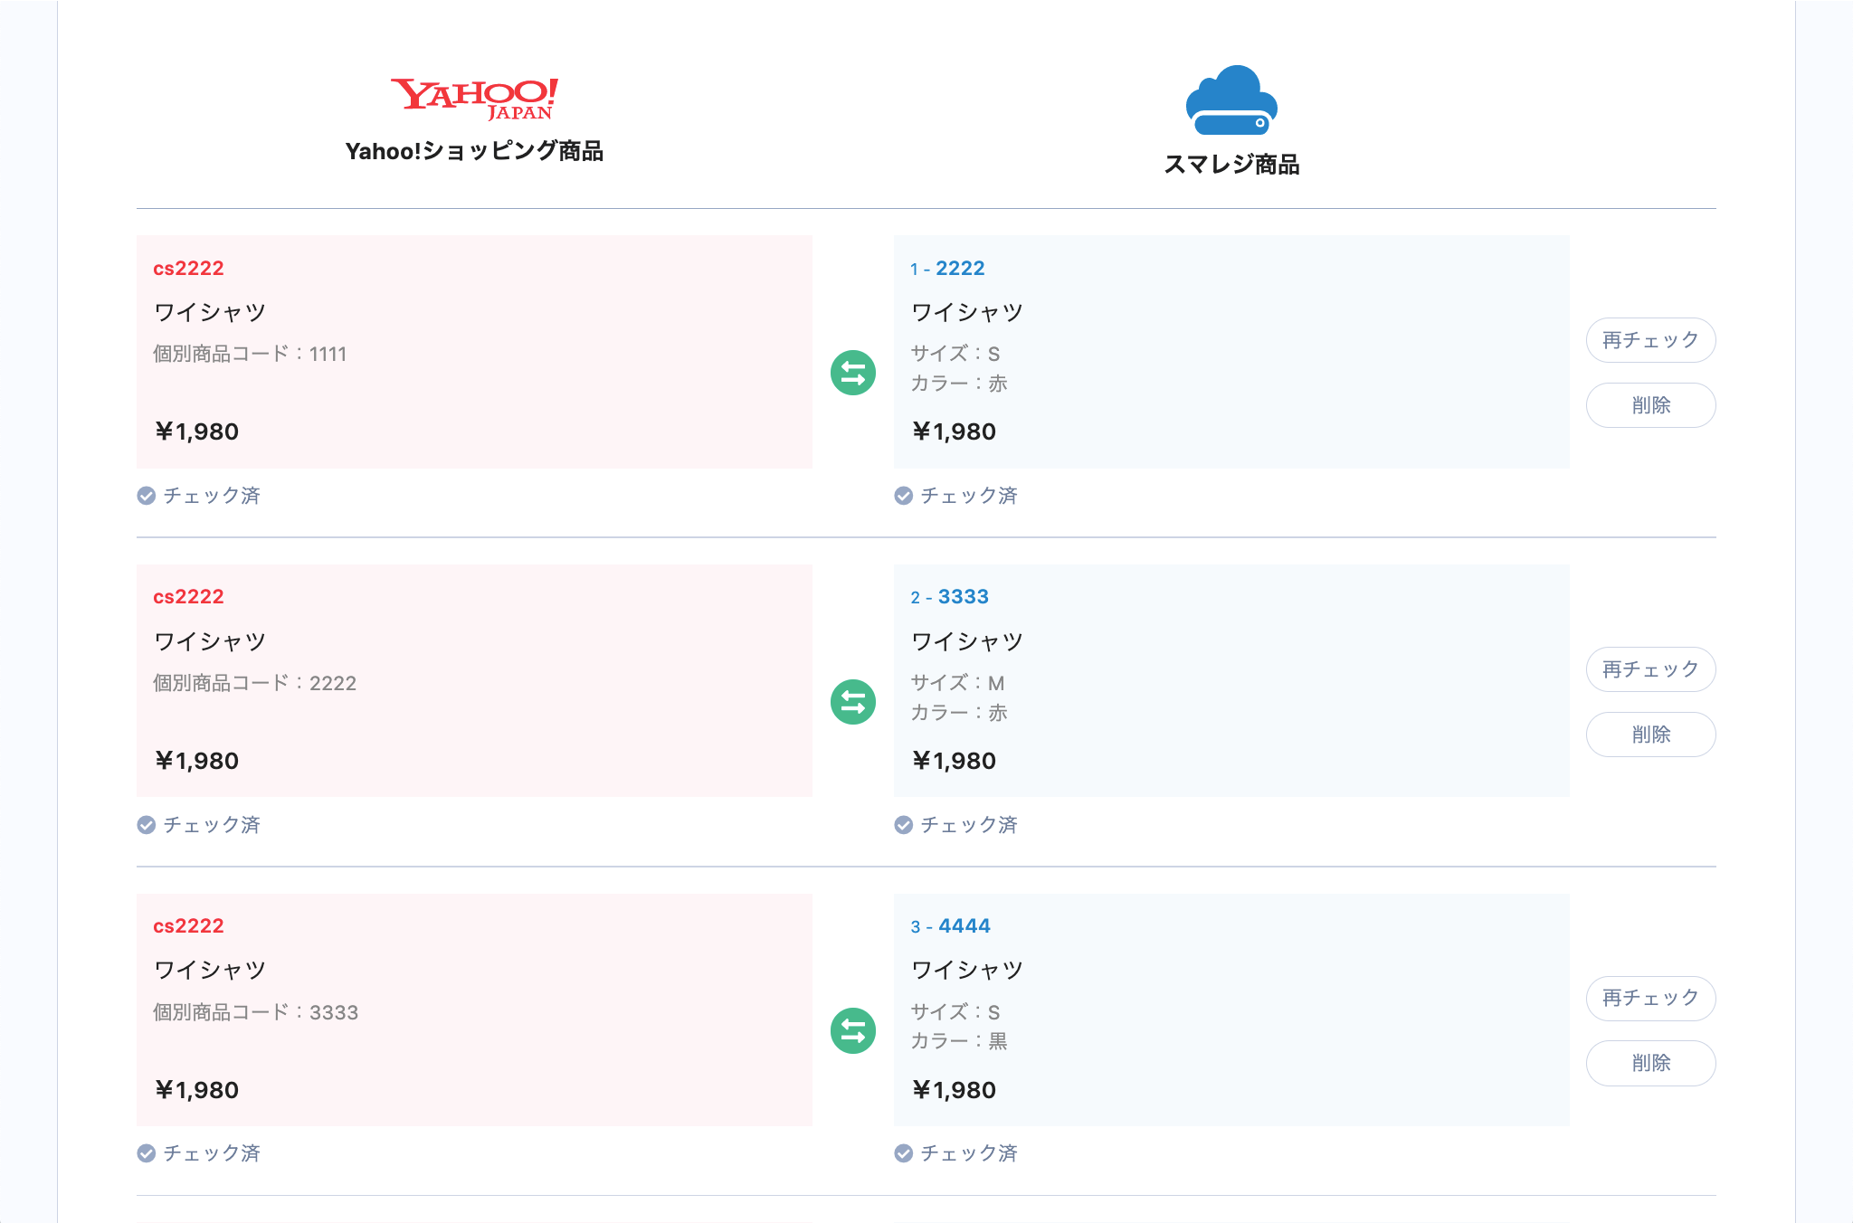The height and width of the screenshot is (1223, 1853).
Task: Click green swap icon for code 2222 row
Action: pyautogui.click(x=852, y=702)
